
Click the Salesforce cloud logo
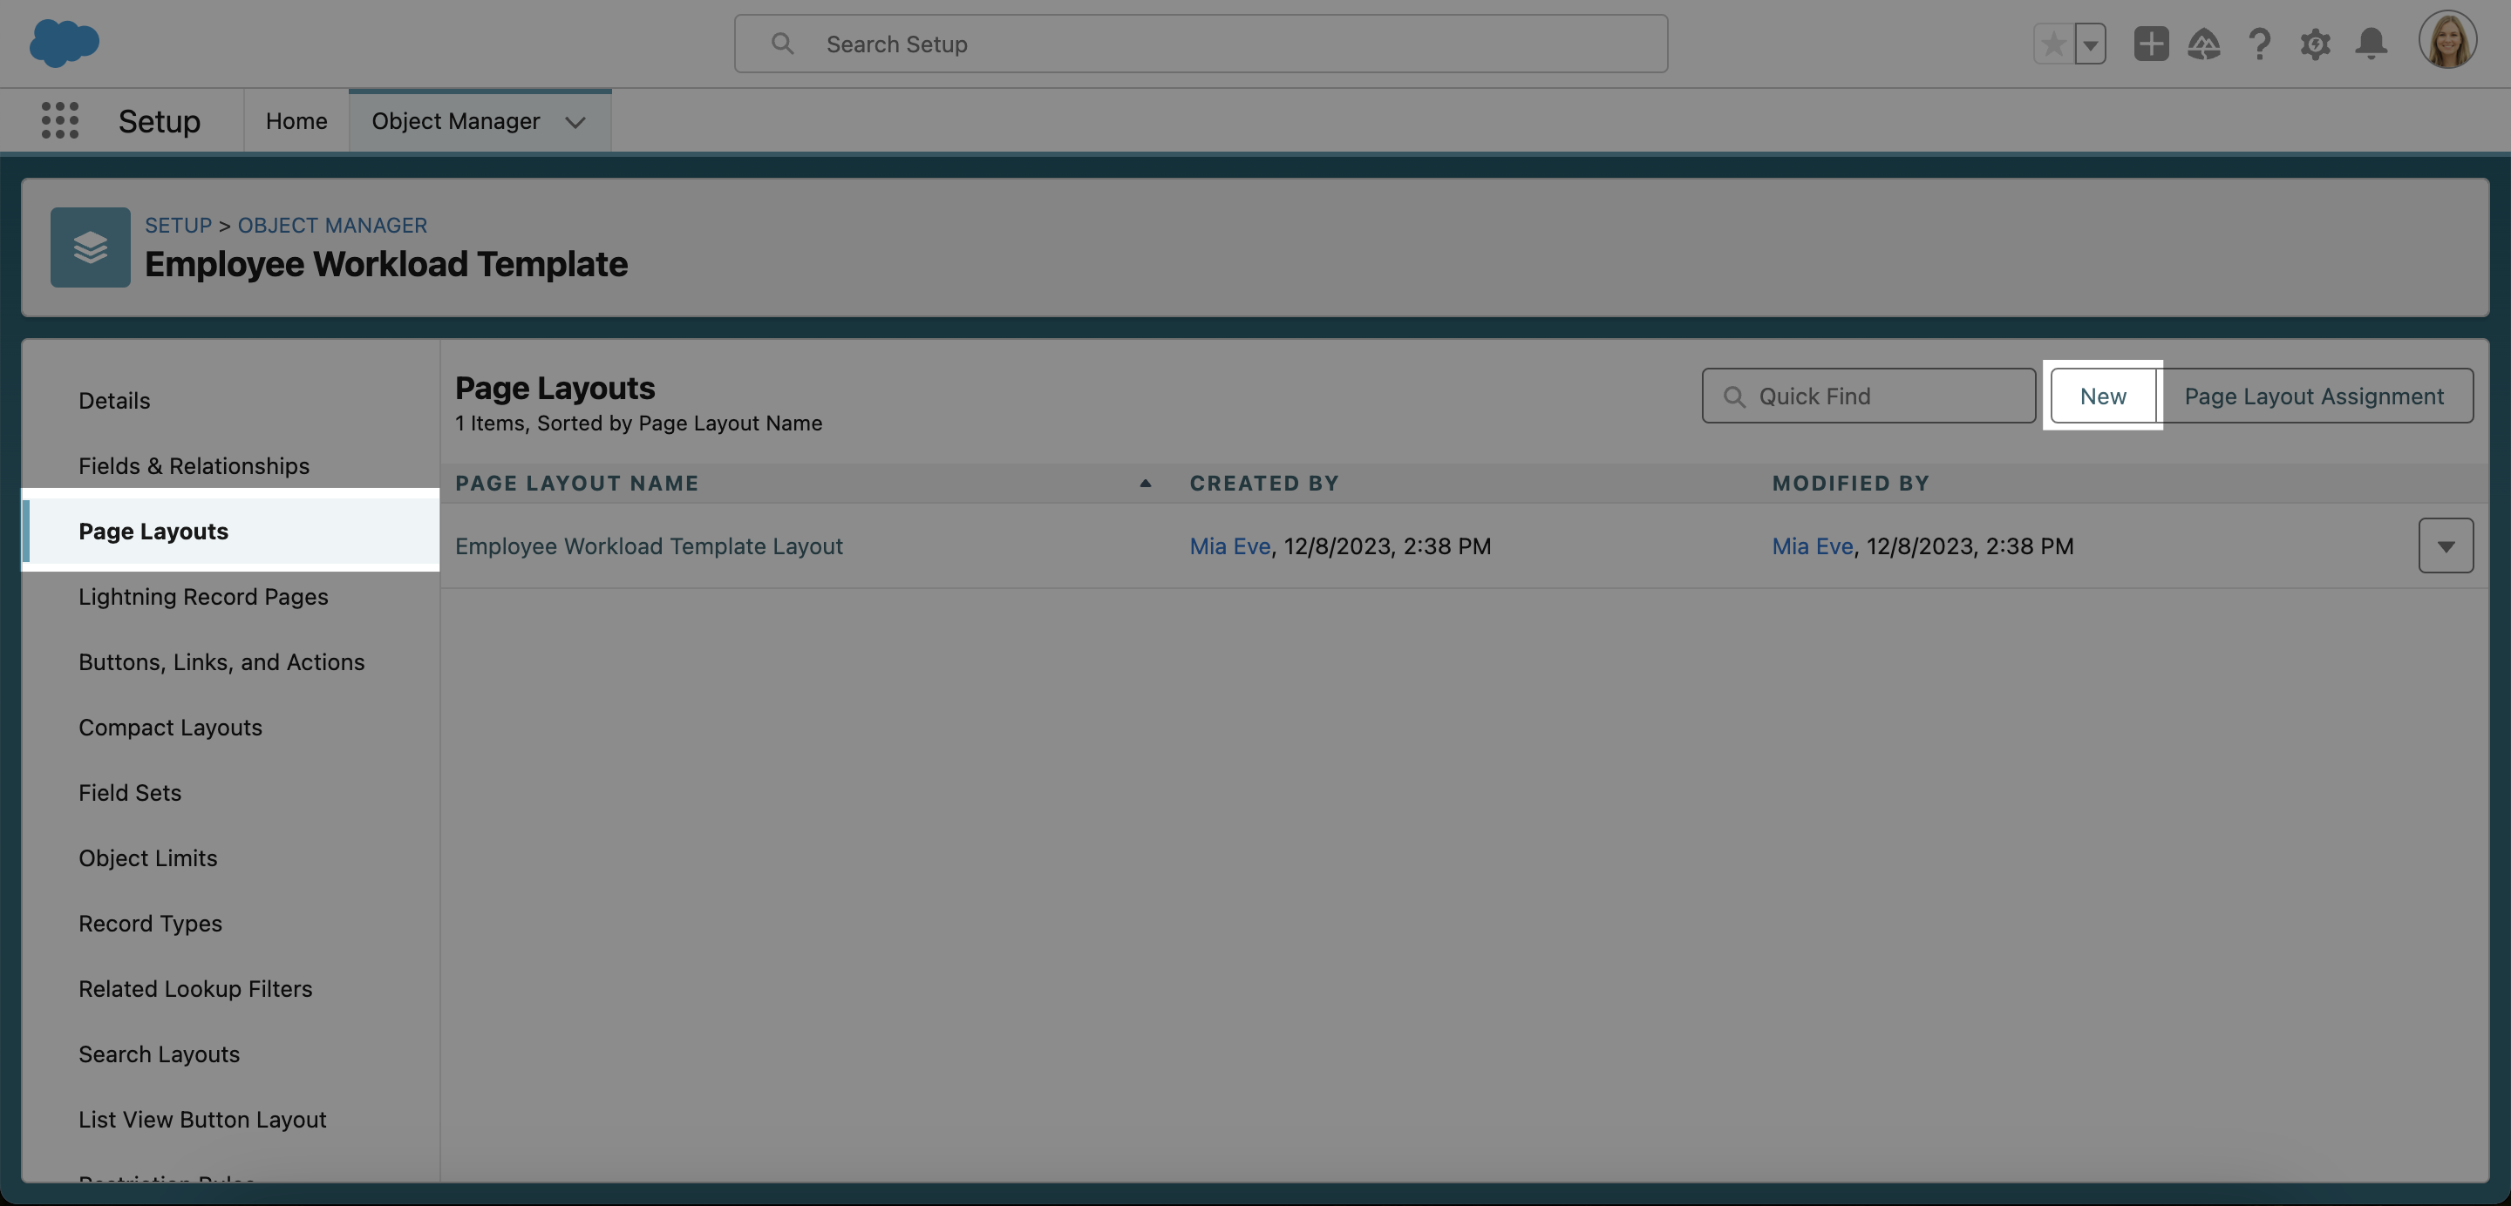(x=64, y=43)
